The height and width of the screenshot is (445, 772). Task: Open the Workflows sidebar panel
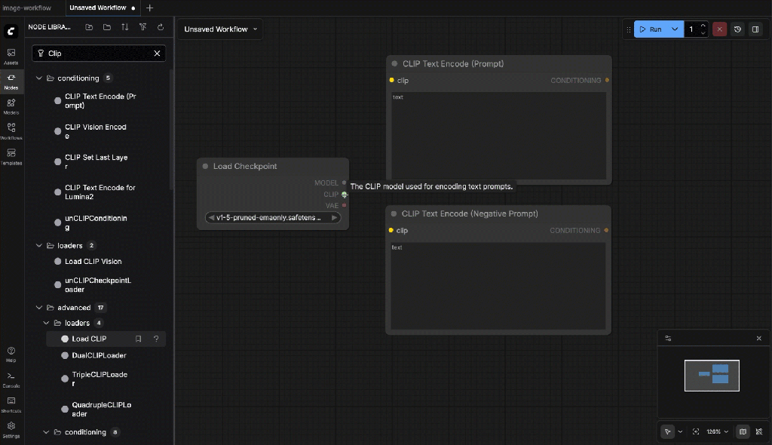pos(11,131)
